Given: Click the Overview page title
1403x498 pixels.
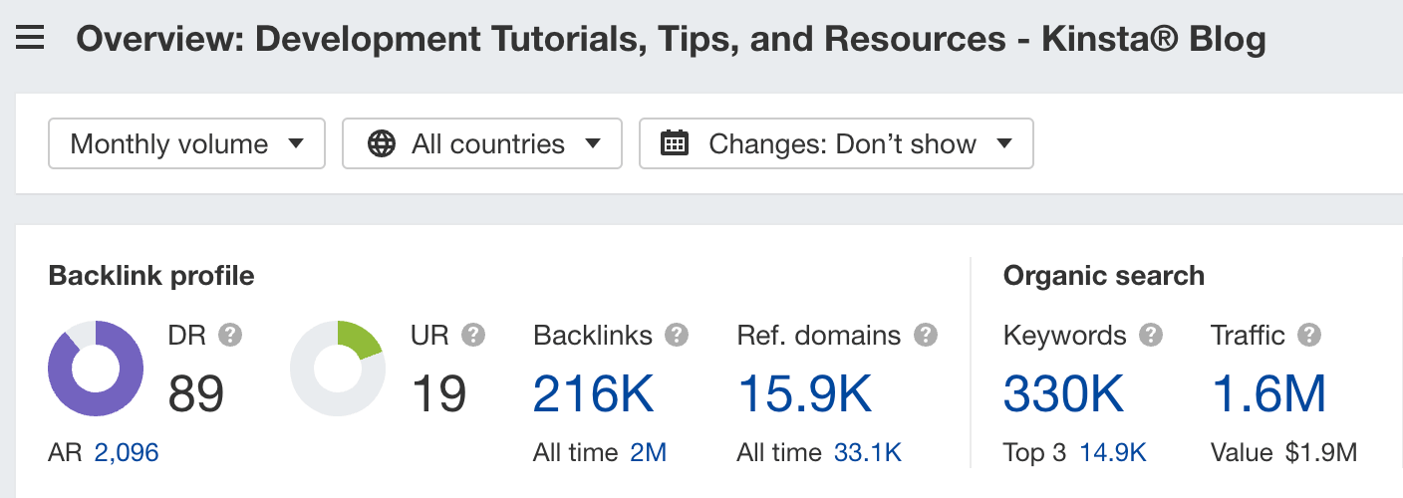Looking at the screenshot, I should [672, 40].
